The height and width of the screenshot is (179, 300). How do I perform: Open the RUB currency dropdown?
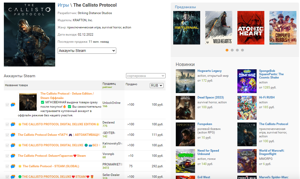coord(157,85)
